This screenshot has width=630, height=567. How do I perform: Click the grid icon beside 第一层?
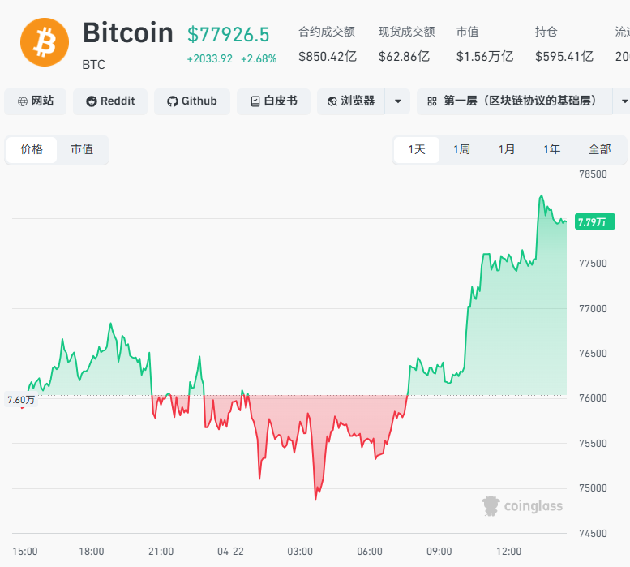(x=431, y=101)
